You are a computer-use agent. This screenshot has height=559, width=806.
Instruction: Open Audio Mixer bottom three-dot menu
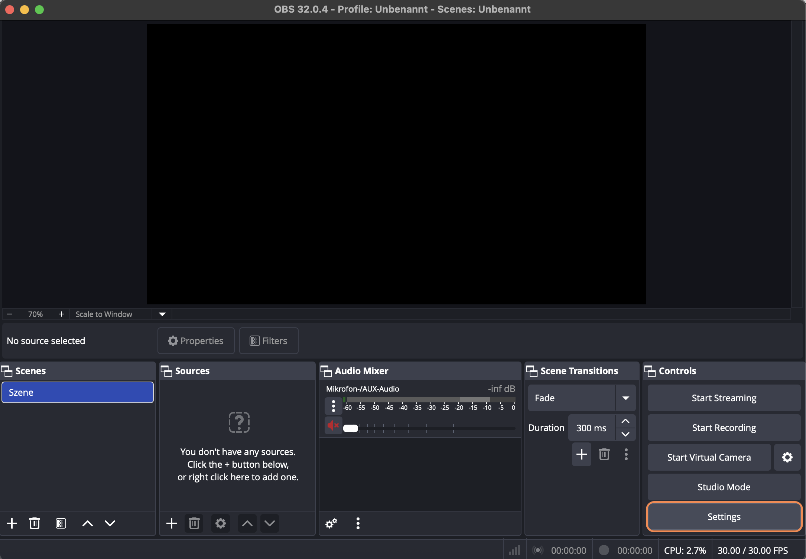pyautogui.click(x=358, y=523)
